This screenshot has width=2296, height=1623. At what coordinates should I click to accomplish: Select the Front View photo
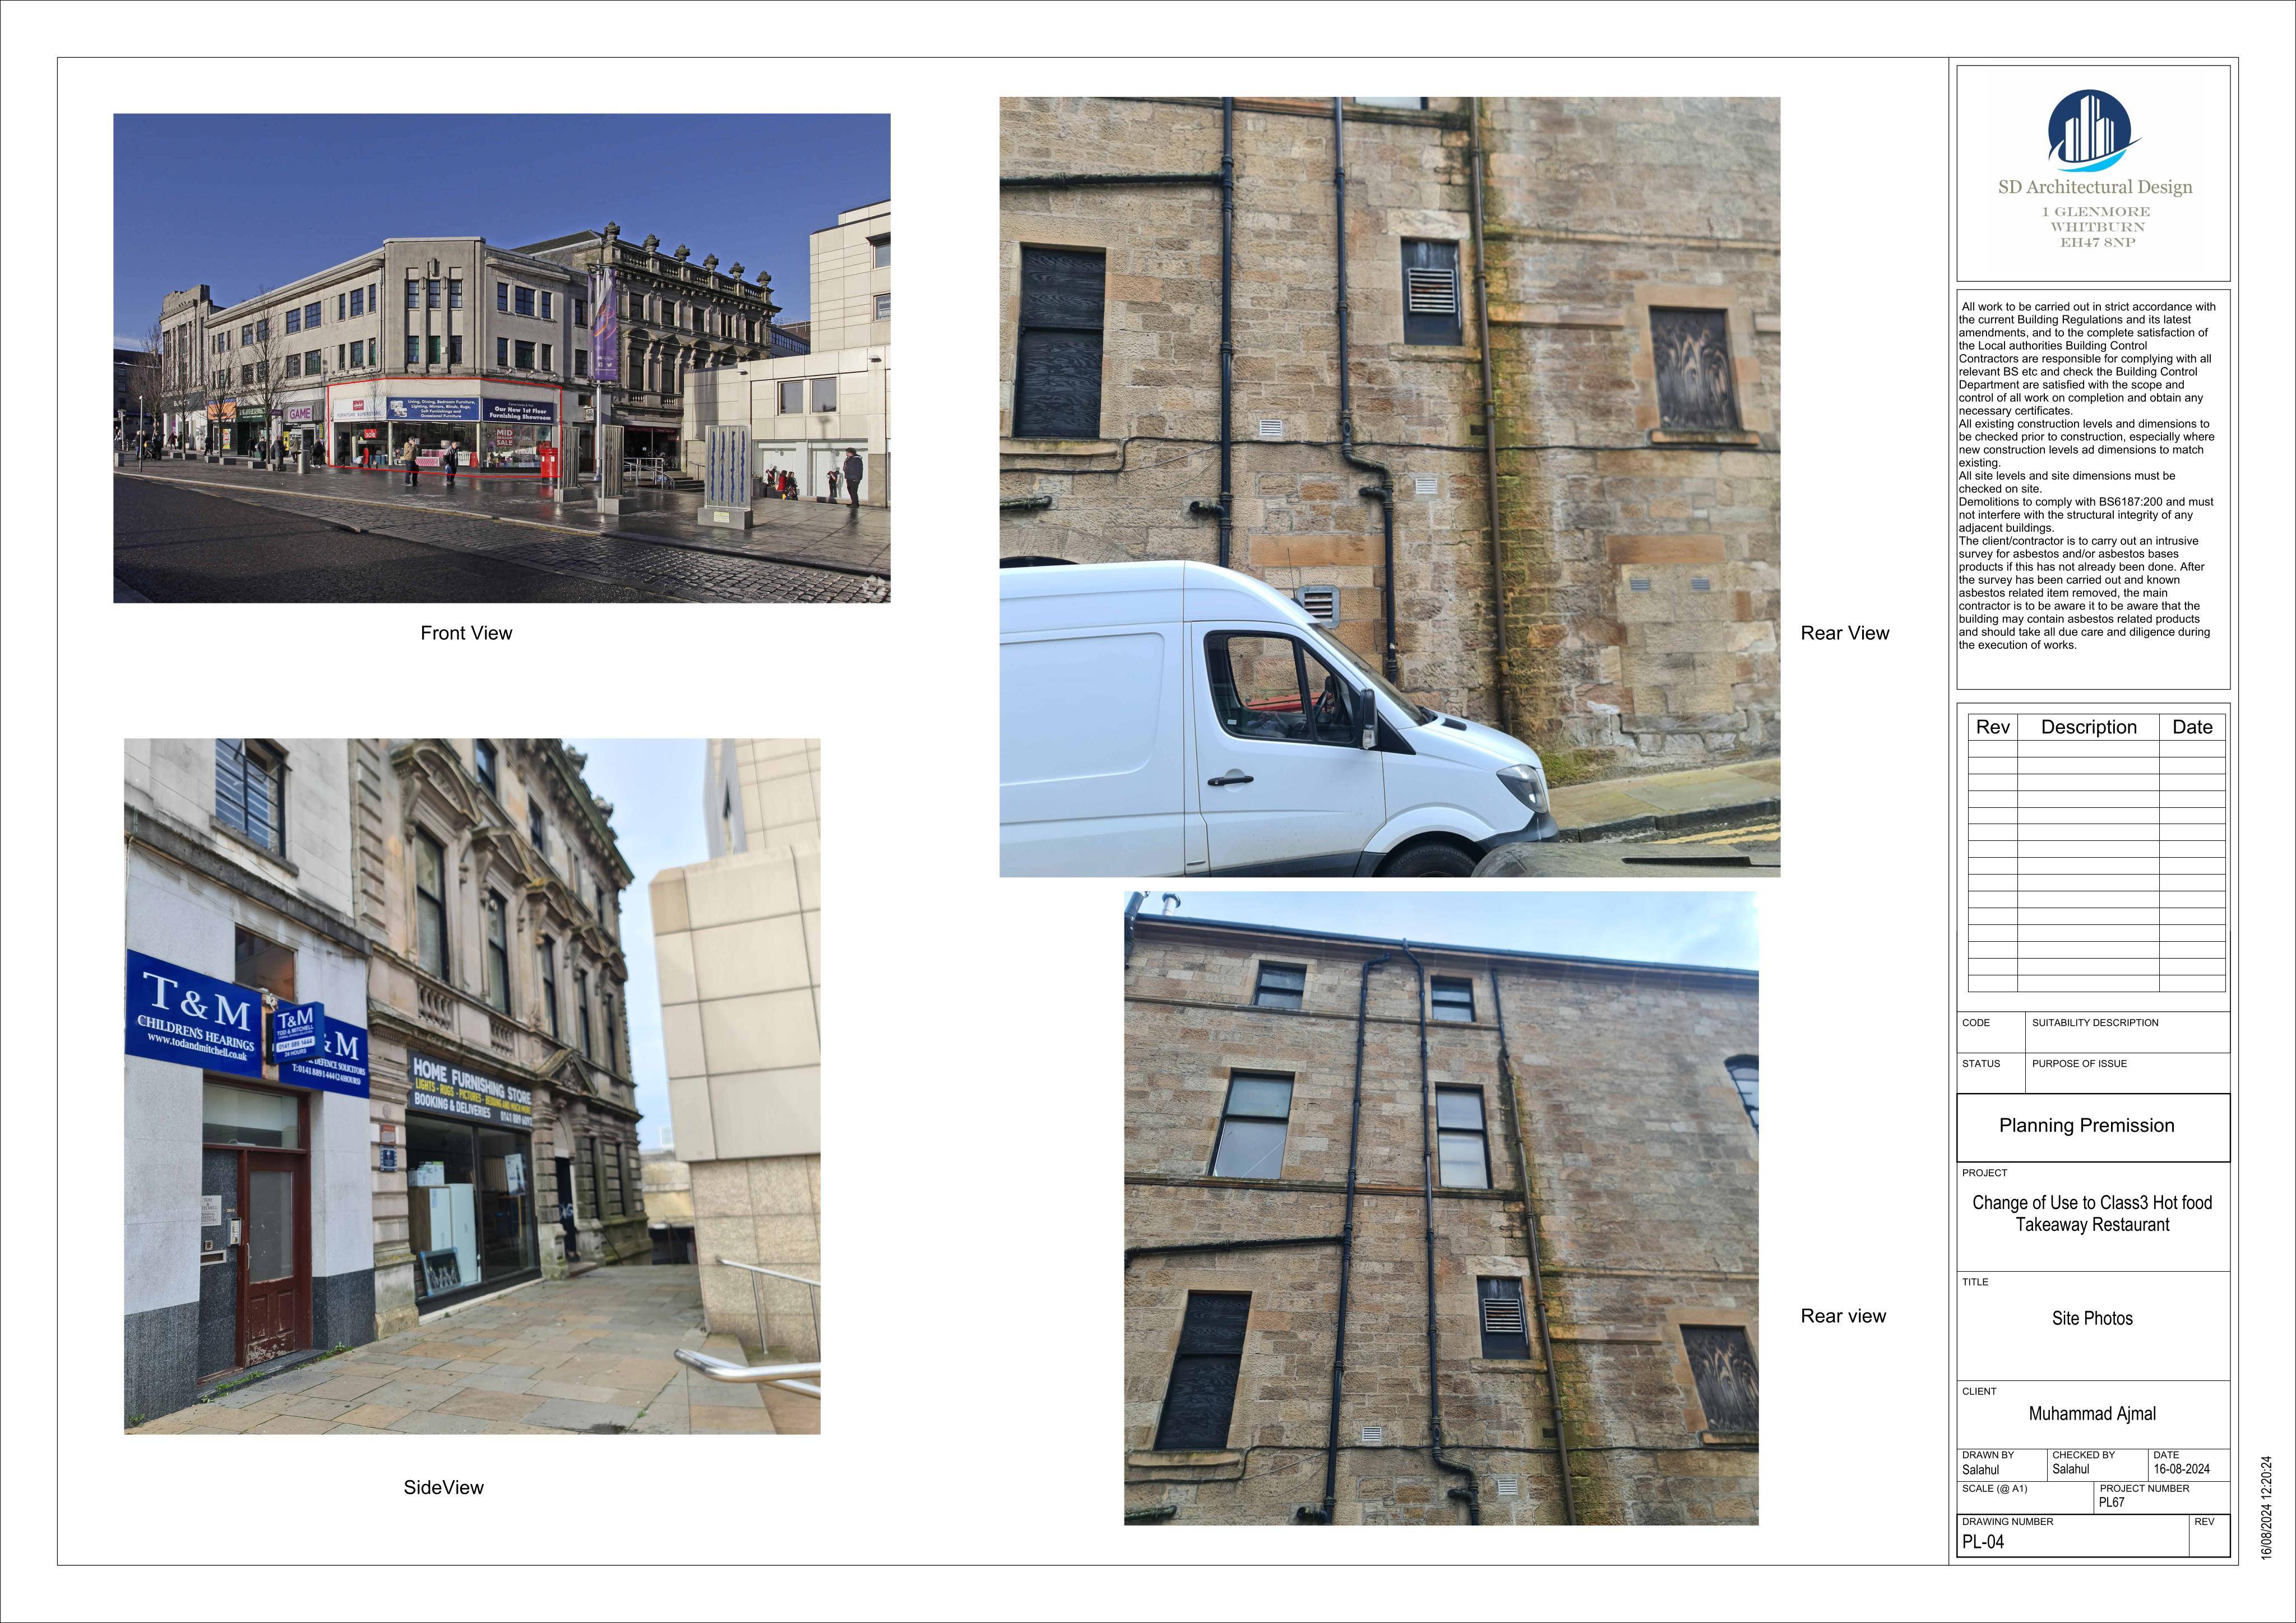pos(502,358)
